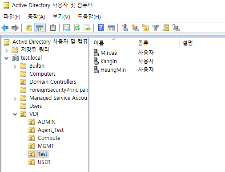Screen dimensions: 225x172
Task: Select the VDI tree label
Action: click(34, 114)
